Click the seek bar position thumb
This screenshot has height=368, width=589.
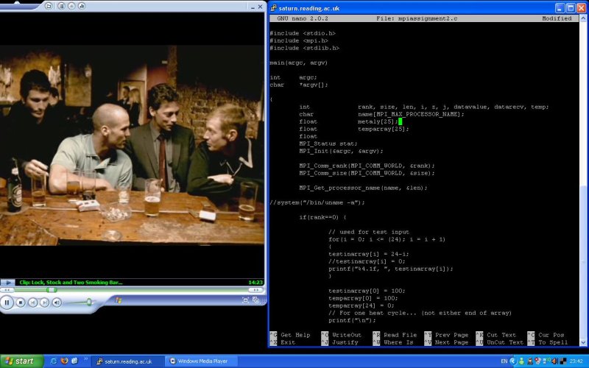pyautogui.click(x=52, y=290)
